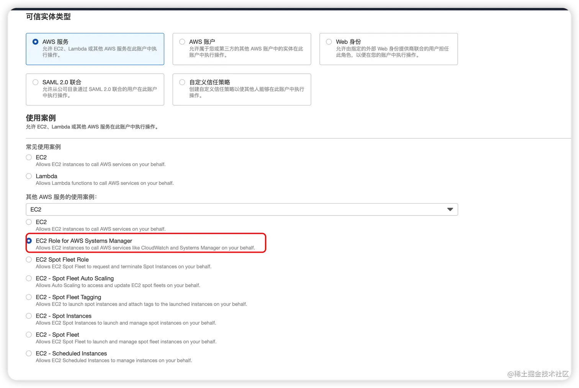Click 'attach tags to the launched instances' text

[x=141, y=304]
